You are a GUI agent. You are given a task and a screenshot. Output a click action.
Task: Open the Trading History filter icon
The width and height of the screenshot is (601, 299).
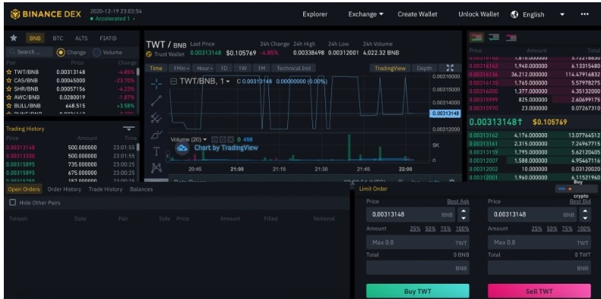[x=129, y=129]
